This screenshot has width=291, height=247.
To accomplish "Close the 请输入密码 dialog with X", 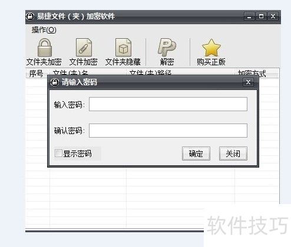I will coord(248,82).
